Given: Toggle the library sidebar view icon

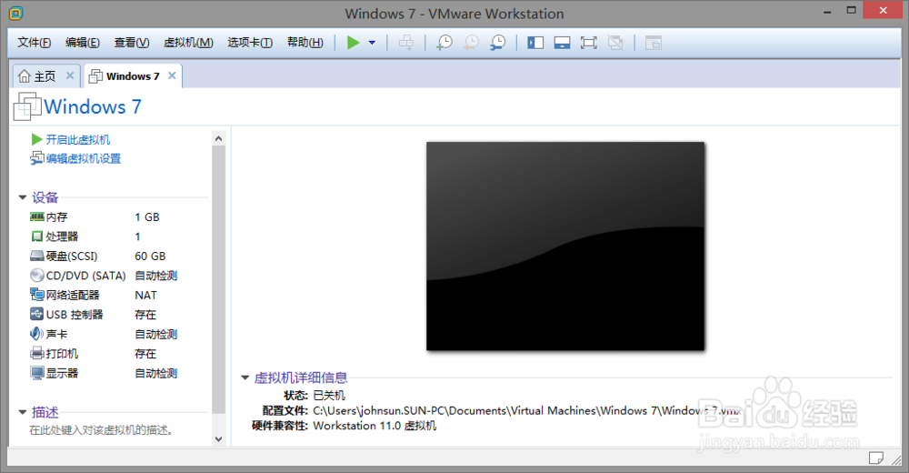Looking at the screenshot, I should (535, 43).
